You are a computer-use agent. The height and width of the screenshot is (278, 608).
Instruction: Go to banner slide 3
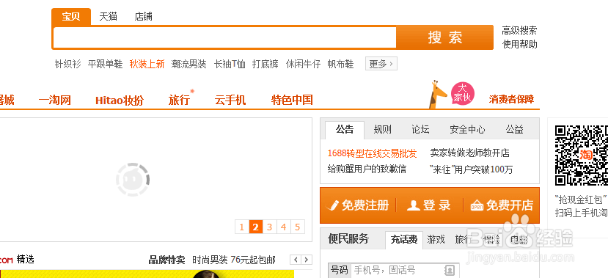269,227
